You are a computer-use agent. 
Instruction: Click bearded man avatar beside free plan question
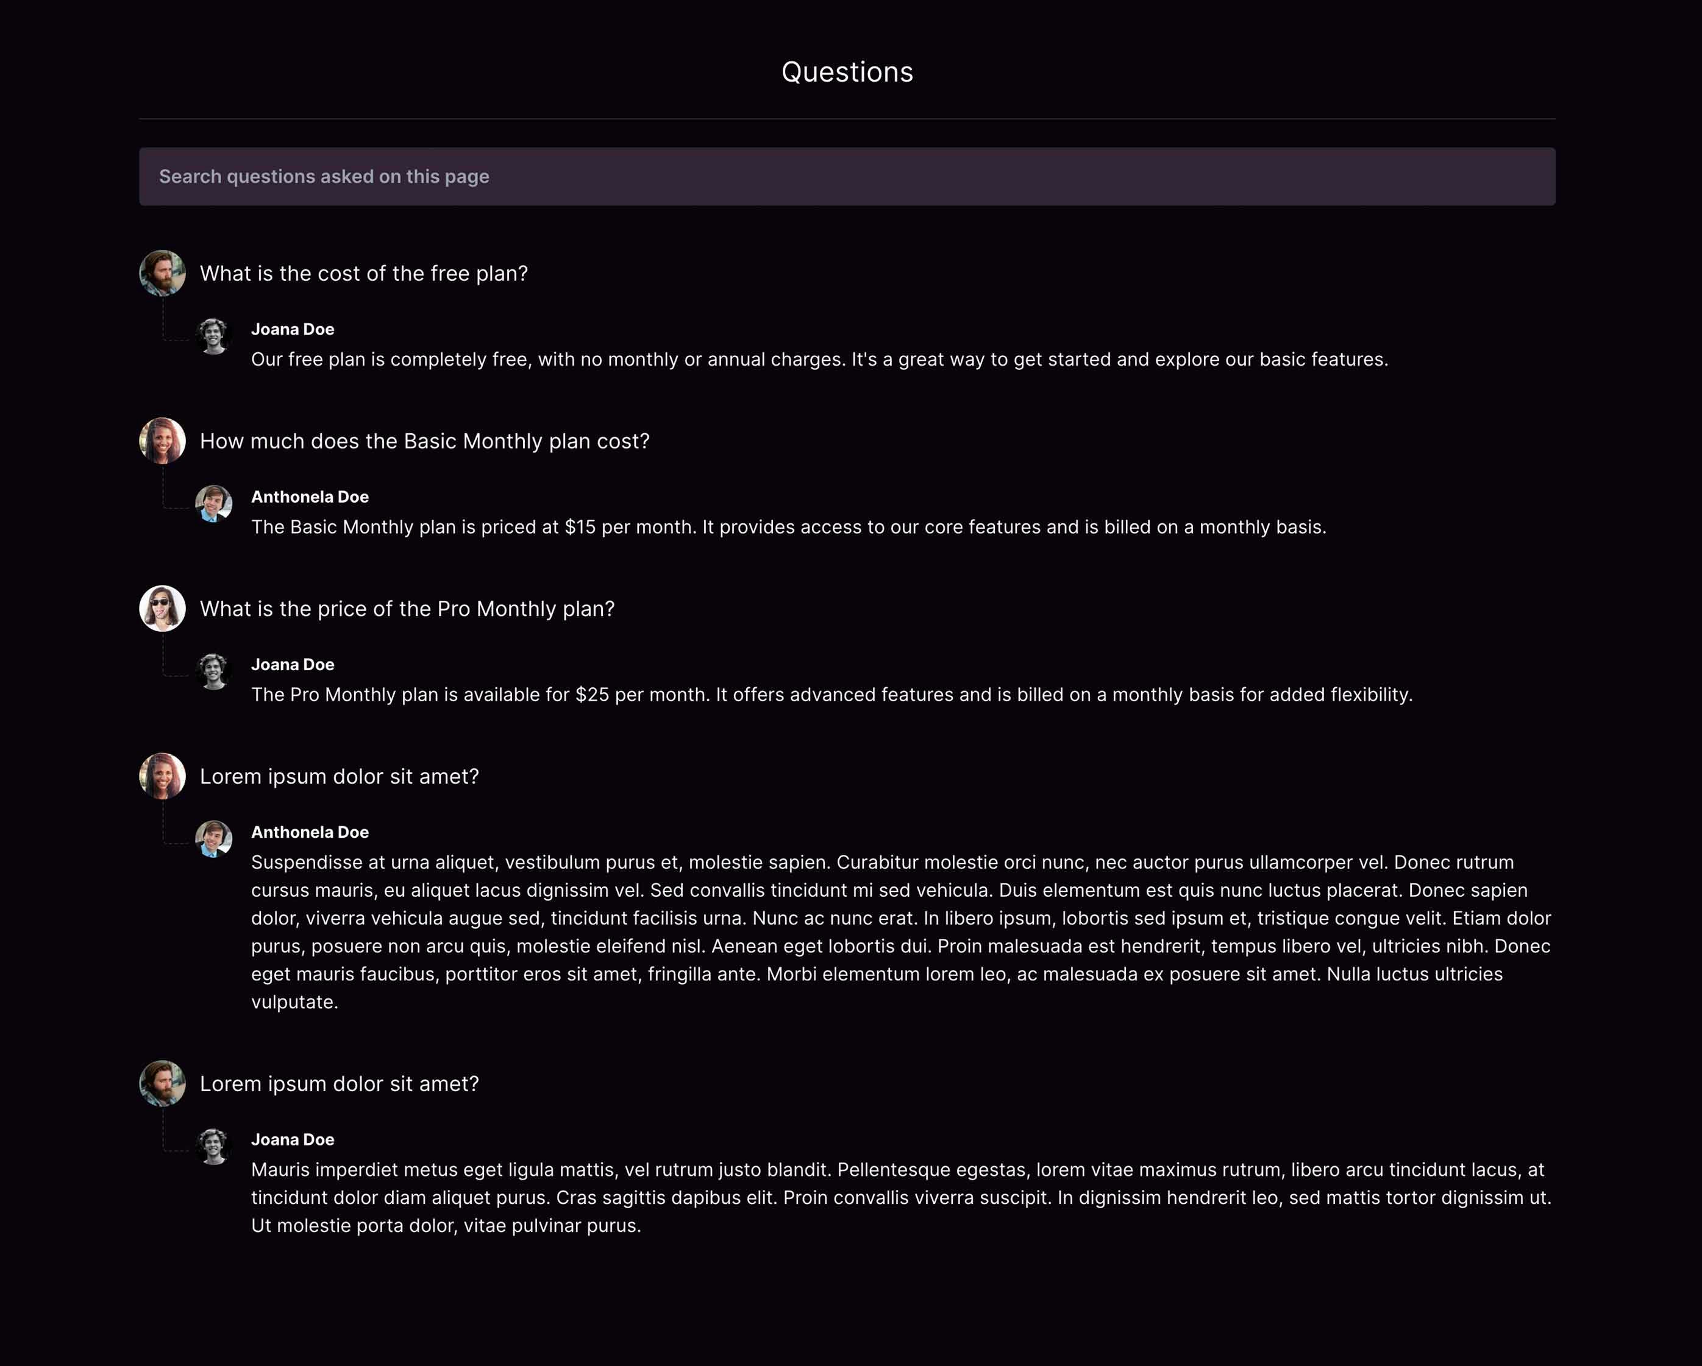[x=163, y=273]
